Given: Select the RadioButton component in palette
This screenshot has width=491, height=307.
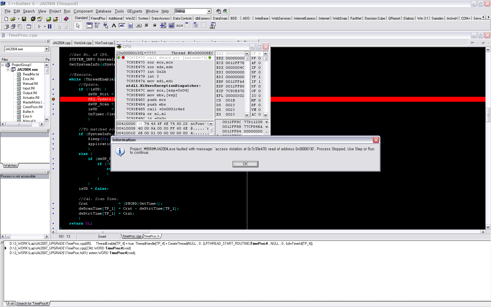Looking at the screenshot, I should click(155, 26).
